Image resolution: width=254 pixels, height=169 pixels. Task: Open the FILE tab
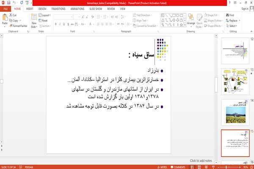[x=6, y=9]
